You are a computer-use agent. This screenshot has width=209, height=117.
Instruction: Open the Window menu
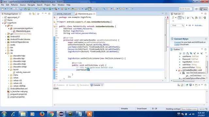coord(61,5)
